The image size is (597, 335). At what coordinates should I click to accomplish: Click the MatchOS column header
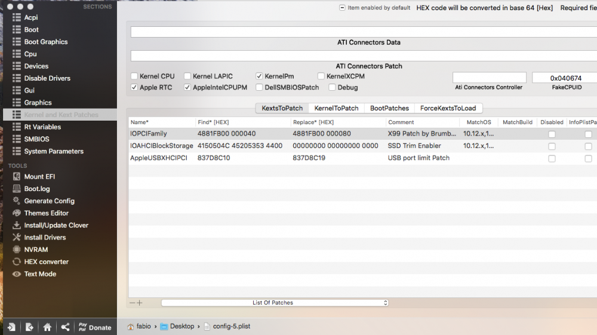479,122
